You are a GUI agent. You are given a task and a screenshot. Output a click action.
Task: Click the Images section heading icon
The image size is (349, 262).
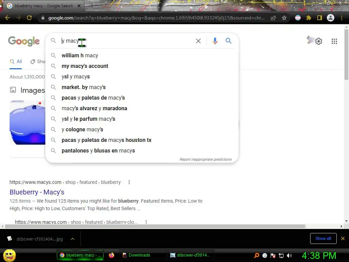pos(13,90)
